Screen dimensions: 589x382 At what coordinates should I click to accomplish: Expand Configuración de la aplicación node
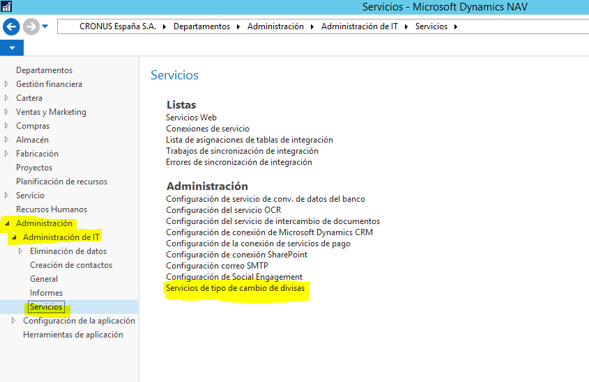point(13,321)
